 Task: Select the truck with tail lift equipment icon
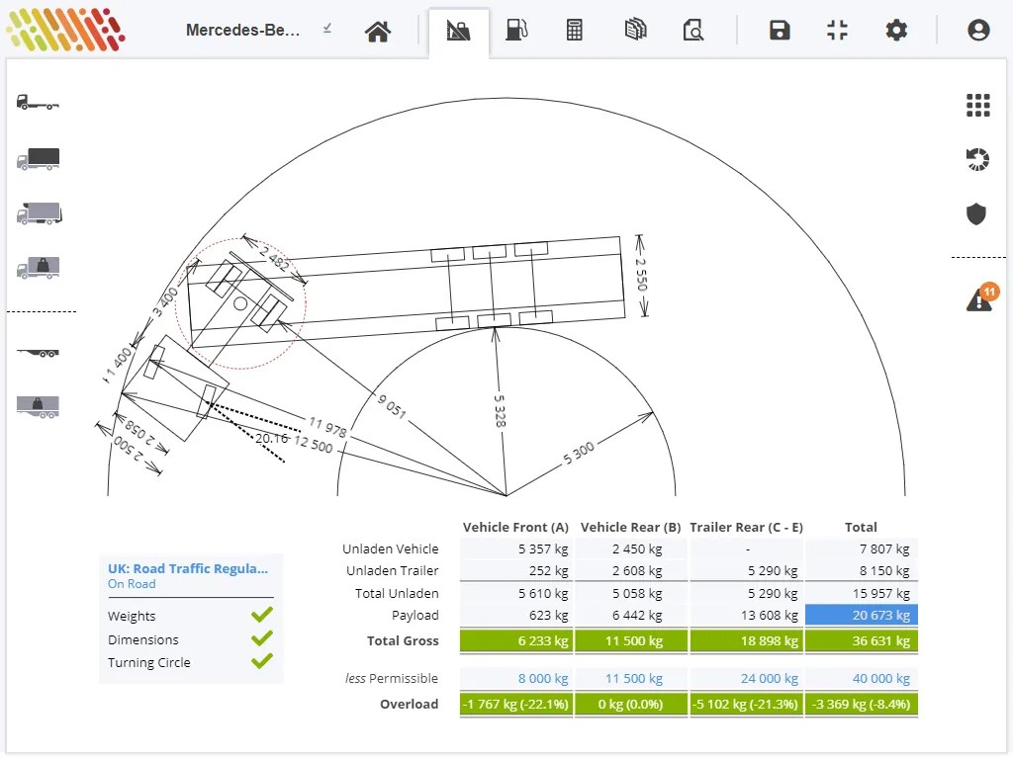click(39, 213)
